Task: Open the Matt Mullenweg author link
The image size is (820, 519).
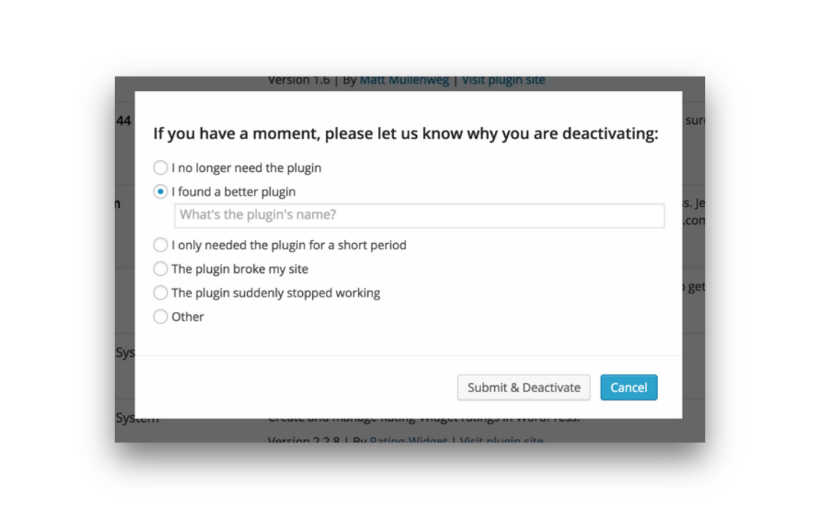Action: 405,80
